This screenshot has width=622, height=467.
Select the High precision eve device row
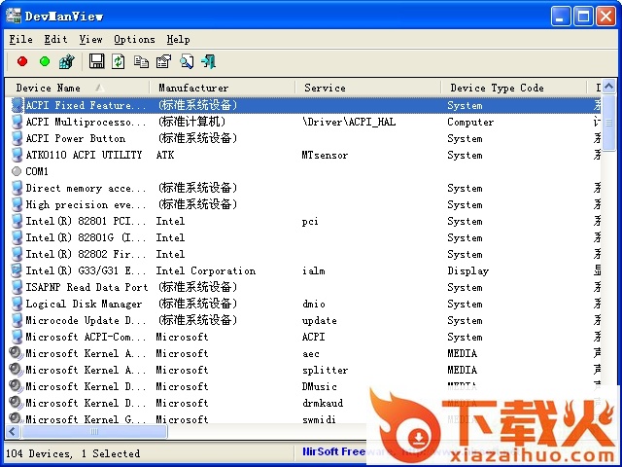(x=303, y=204)
